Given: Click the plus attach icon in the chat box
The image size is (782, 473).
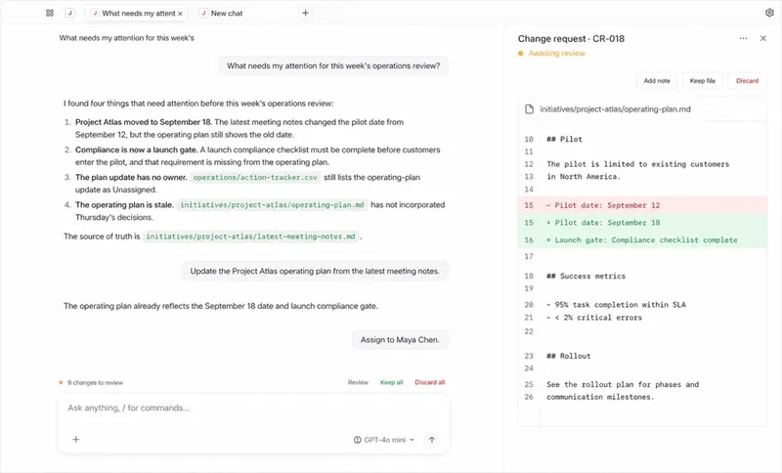Looking at the screenshot, I should [76, 439].
